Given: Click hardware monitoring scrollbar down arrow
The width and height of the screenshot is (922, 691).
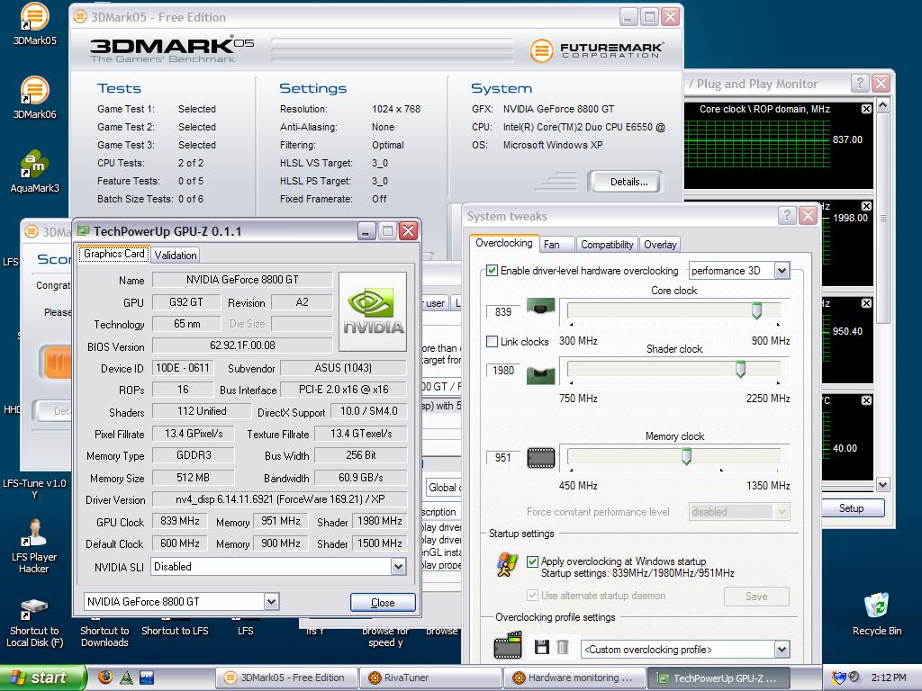Looking at the screenshot, I should pyautogui.click(x=882, y=485).
